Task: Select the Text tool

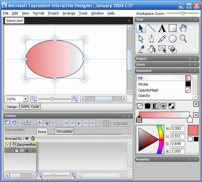Action: (x=162, y=28)
